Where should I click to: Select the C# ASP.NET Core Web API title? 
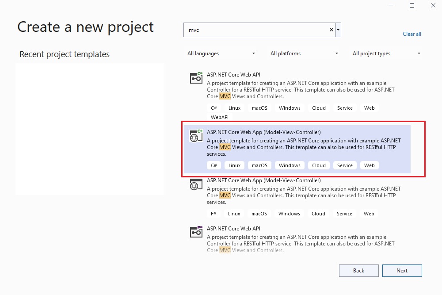pos(233,75)
